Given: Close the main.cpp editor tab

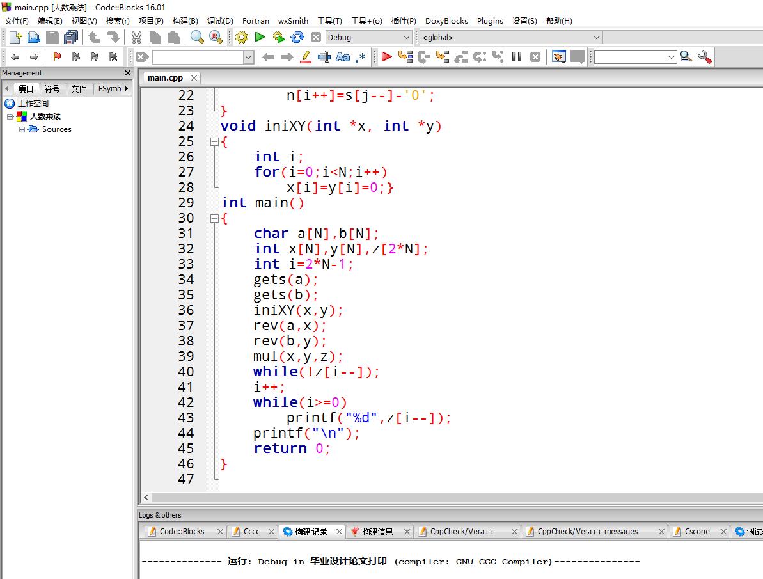Looking at the screenshot, I should pos(194,78).
